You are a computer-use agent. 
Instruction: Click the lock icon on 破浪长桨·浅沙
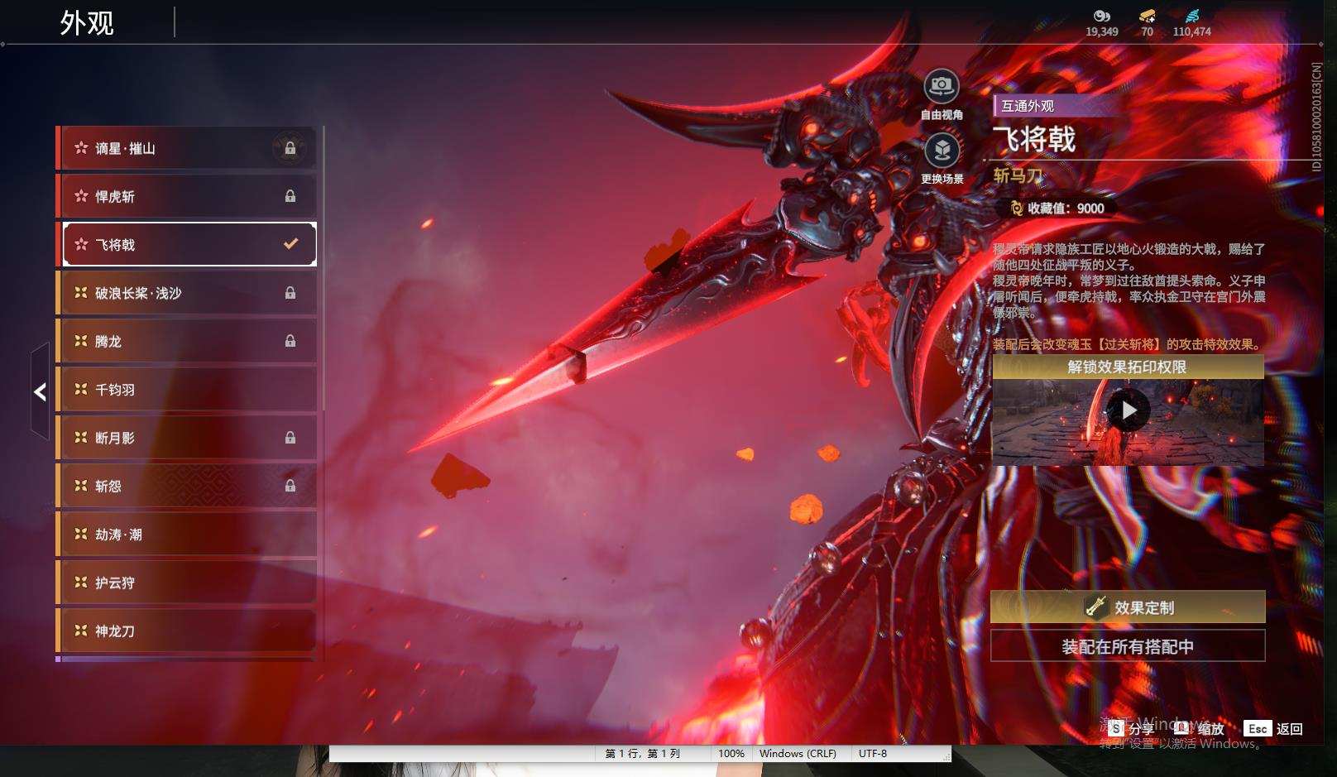pos(290,293)
